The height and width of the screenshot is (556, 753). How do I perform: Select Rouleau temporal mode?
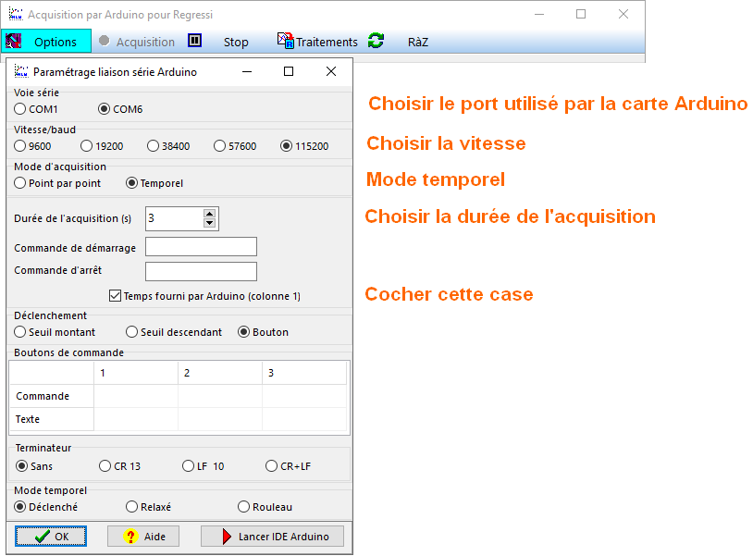click(265, 507)
